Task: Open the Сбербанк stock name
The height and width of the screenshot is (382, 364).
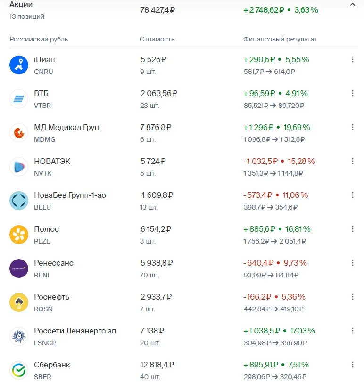Action: pyautogui.click(x=52, y=365)
